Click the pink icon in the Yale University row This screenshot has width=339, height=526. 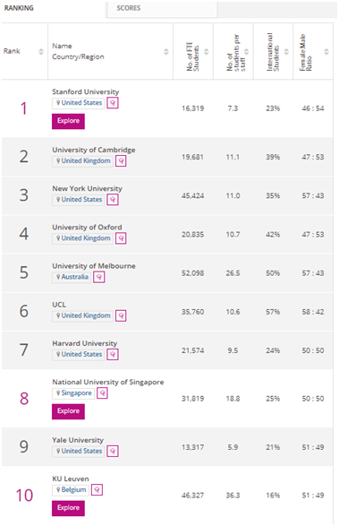[x=113, y=452]
